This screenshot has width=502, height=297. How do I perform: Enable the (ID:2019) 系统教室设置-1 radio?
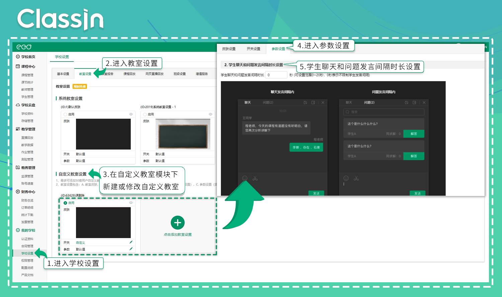[x=145, y=114]
